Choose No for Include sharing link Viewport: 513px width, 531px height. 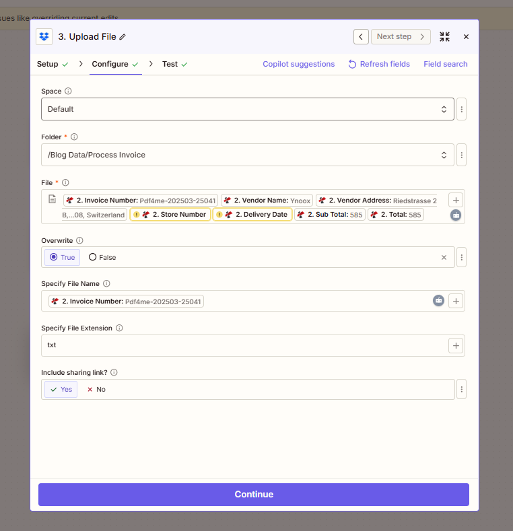click(x=96, y=390)
